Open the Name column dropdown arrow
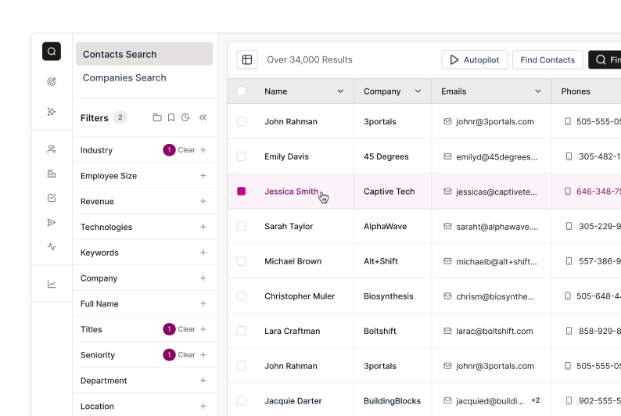The image size is (621, 416). [340, 91]
